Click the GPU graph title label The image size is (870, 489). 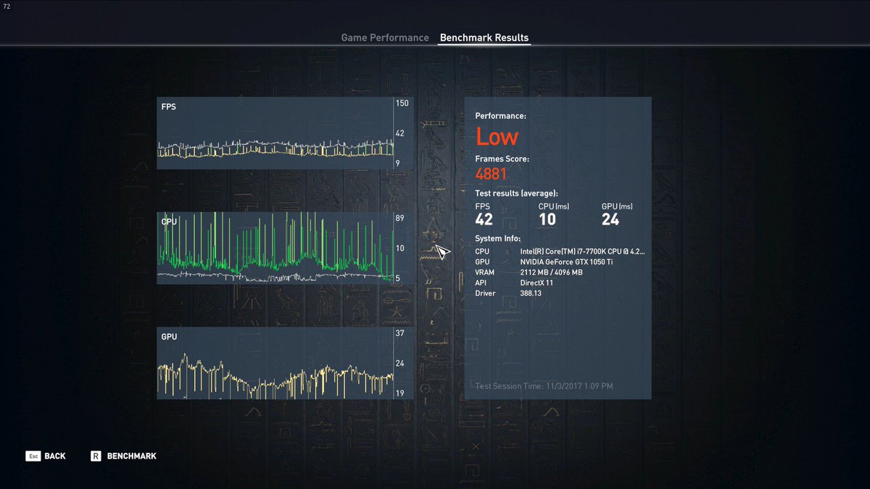tap(169, 337)
